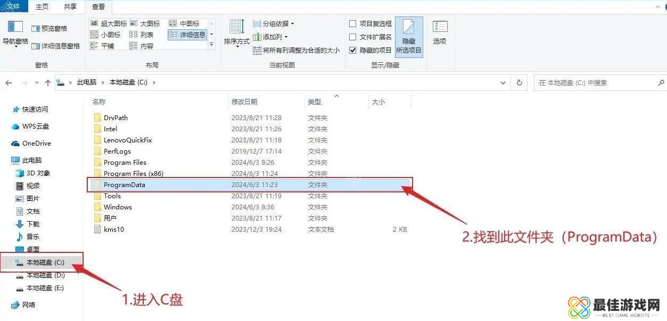Open the kms10 text document
The height and width of the screenshot is (321, 667).
tap(113, 230)
